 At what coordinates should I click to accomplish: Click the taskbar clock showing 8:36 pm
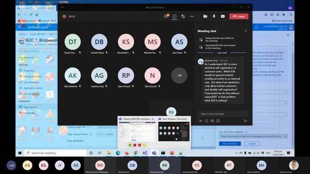click(278, 153)
